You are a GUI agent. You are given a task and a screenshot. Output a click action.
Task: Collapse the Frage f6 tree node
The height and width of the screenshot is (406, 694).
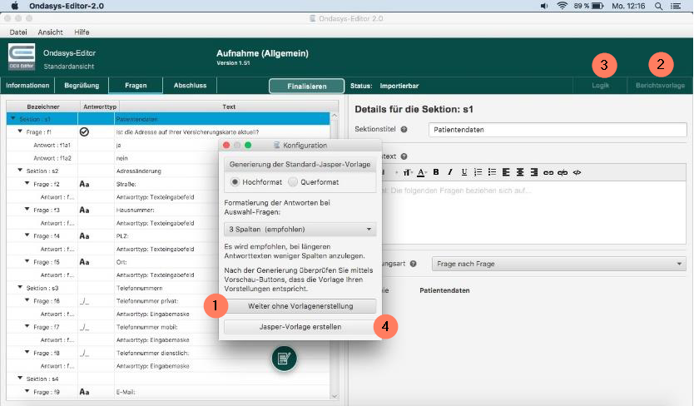(27, 300)
